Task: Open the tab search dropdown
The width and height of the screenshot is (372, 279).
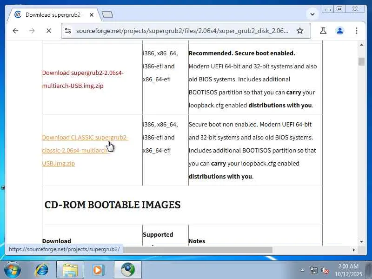Action: tap(312, 14)
